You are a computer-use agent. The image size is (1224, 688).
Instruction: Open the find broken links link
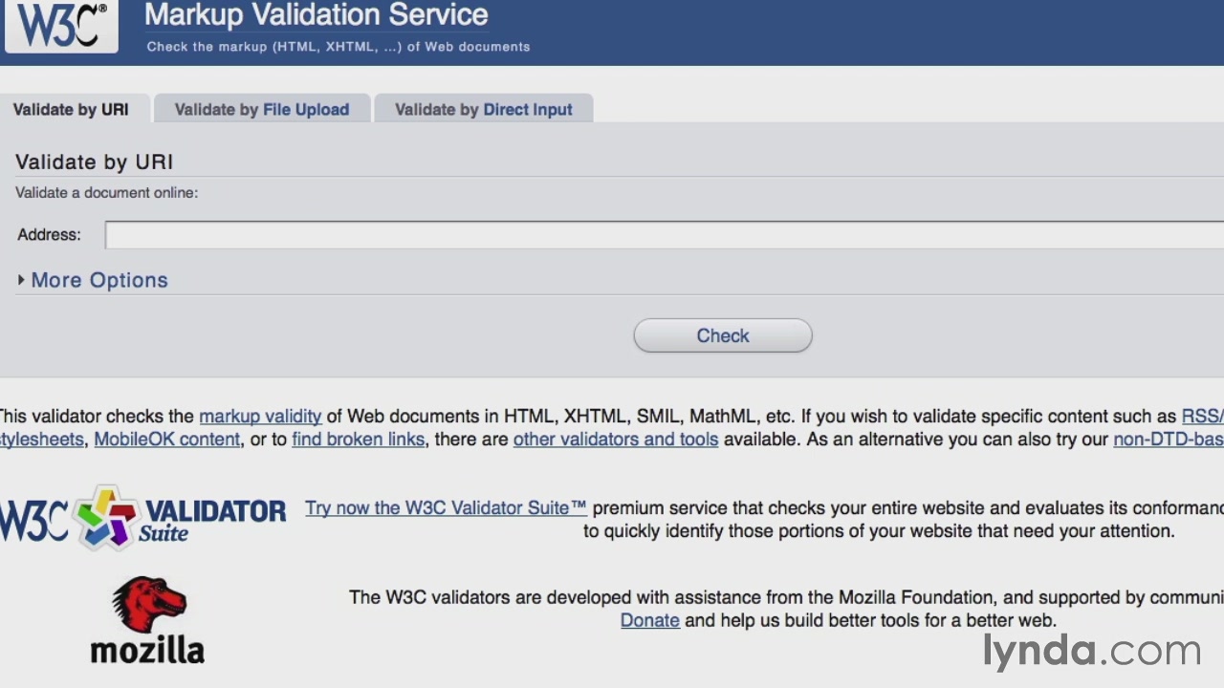359,440
